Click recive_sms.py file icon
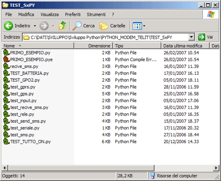 pos(6,66)
